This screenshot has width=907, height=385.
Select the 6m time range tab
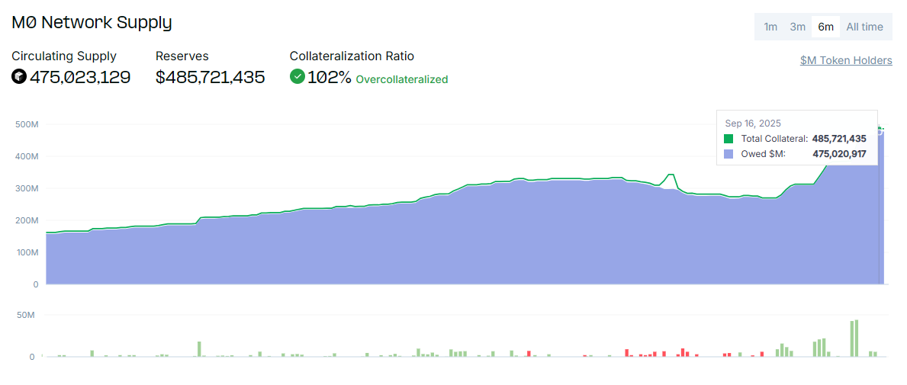click(x=825, y=27)
